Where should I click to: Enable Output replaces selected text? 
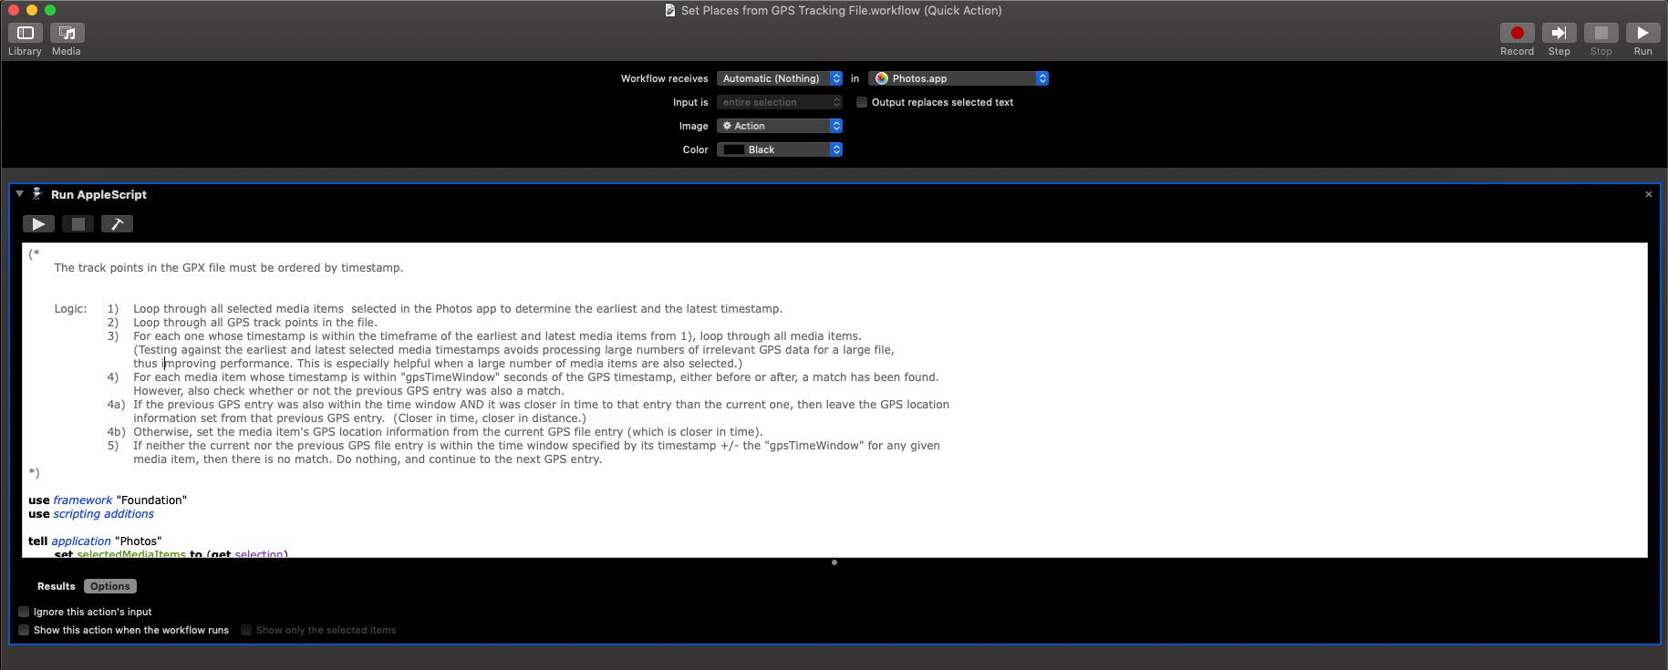coord(861,102)
